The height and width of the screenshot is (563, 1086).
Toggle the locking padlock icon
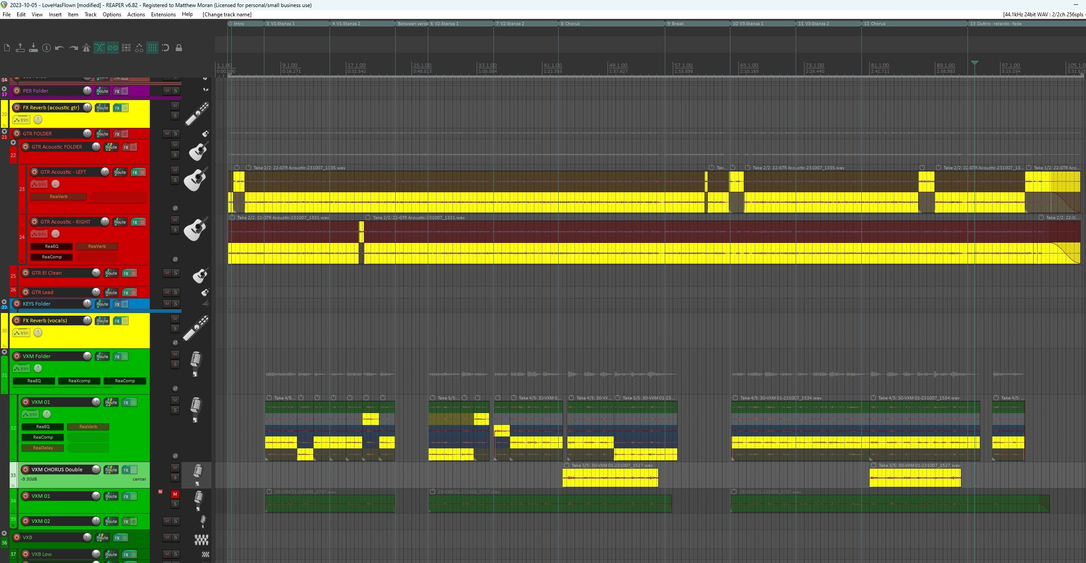tap(179, 48)
